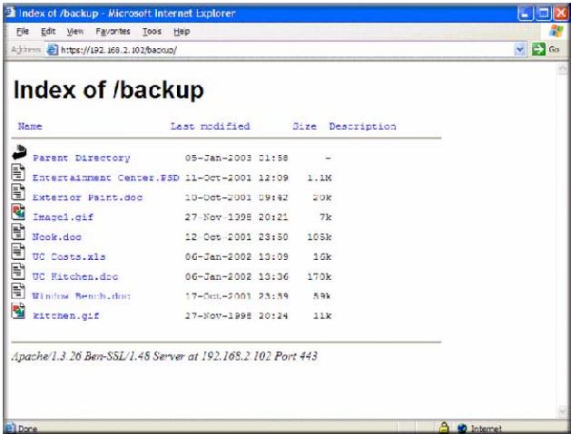The height and width of the screenshot is (434, 571).
Task: Maximize the Internet Explorer window
Action: pyautogui.click(x=543, y=14)
